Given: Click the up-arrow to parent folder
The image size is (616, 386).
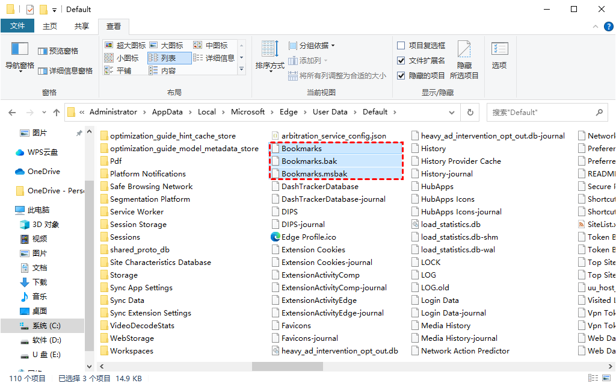Looking at the screenshot, I should [x=56, y=112].
